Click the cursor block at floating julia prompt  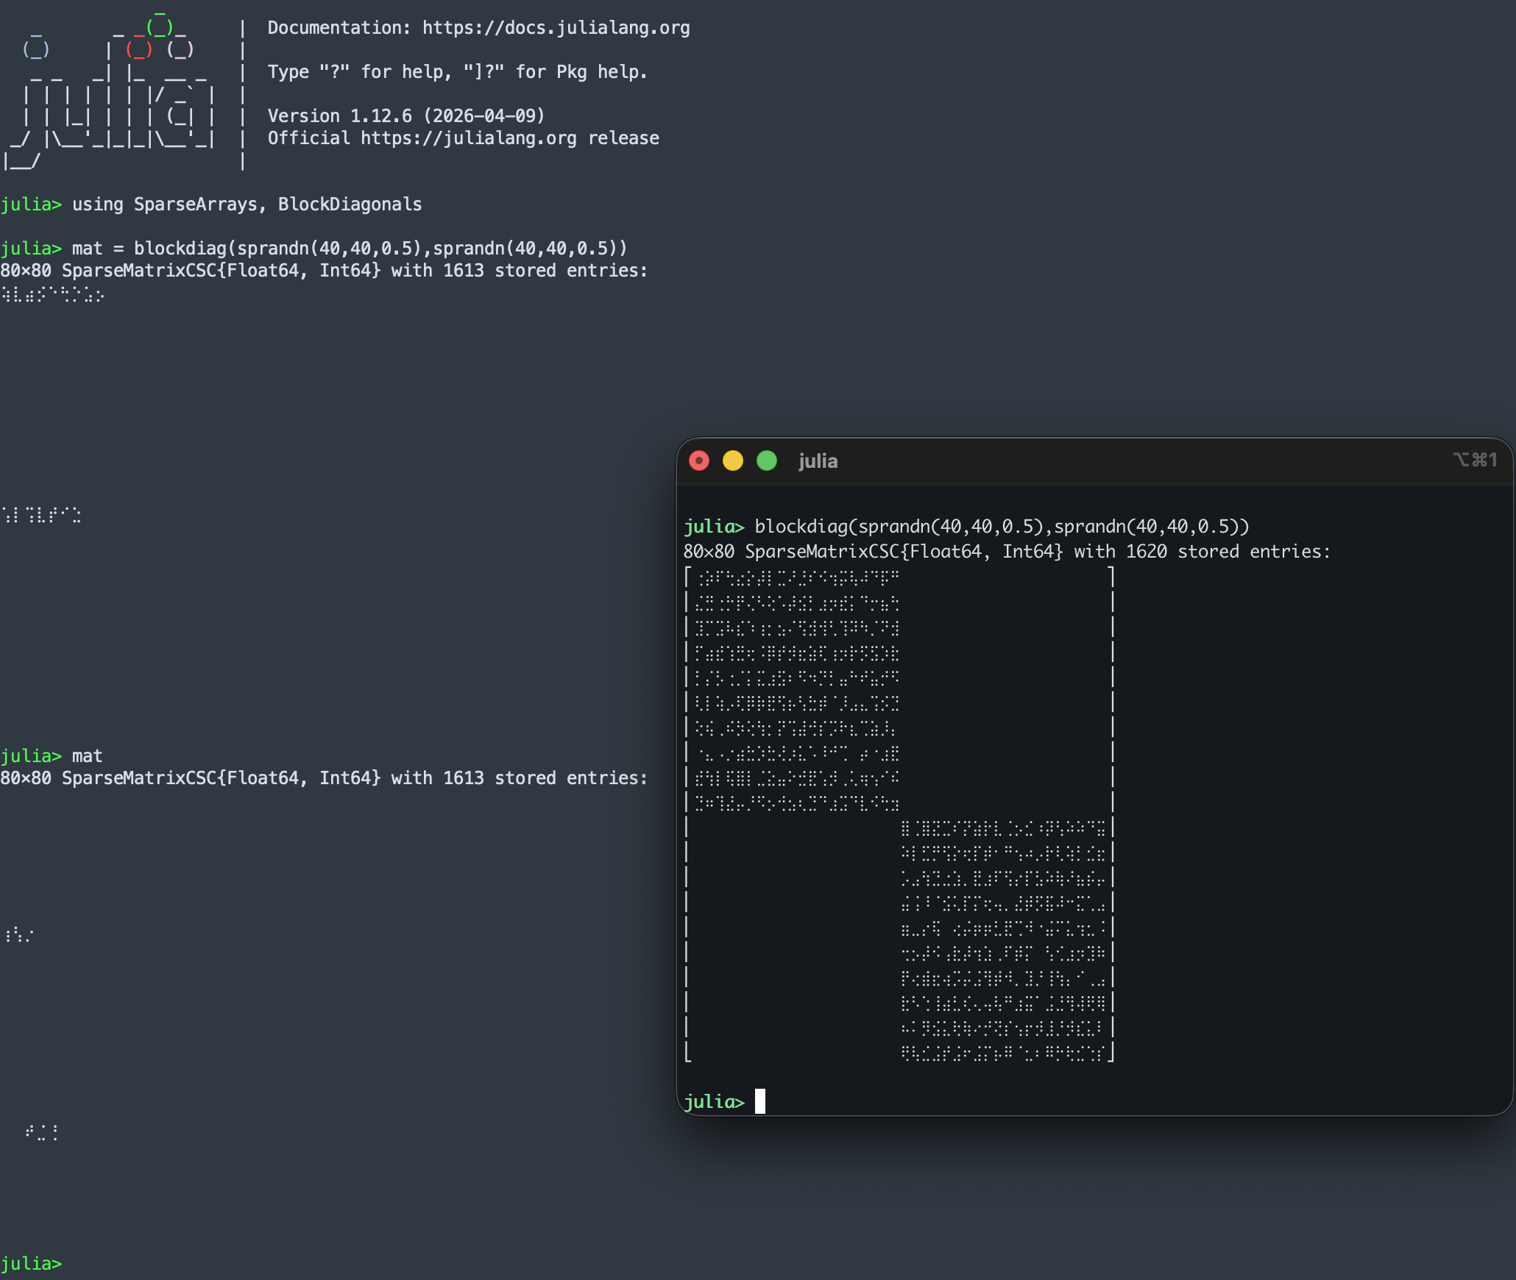coord(760,1101)
